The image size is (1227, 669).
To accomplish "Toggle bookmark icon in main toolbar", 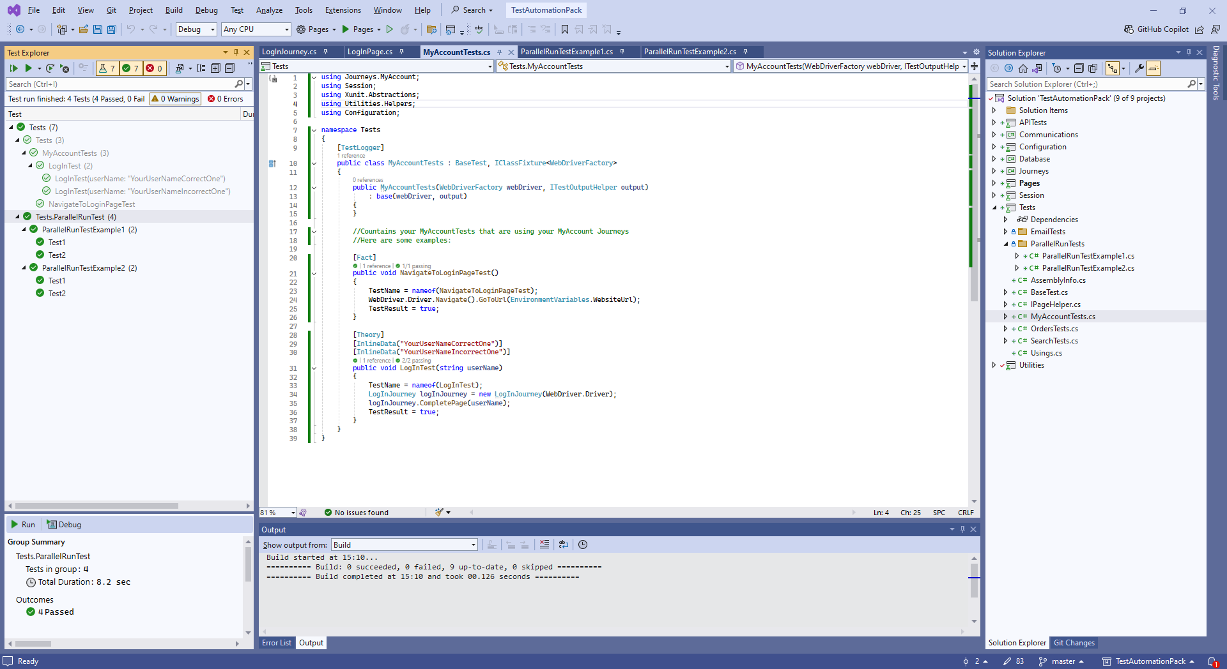I will coord(565,29).
